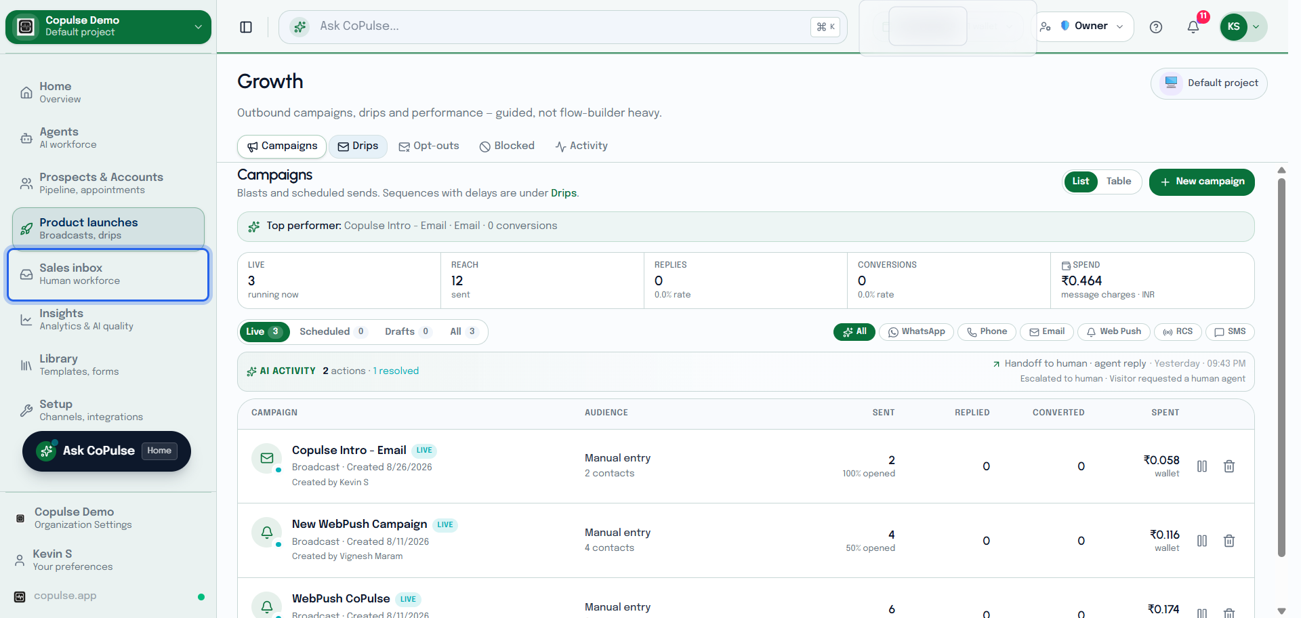Open Agents AI workforce section
This screenshot has height=618, width=1301.
point(108,138)
